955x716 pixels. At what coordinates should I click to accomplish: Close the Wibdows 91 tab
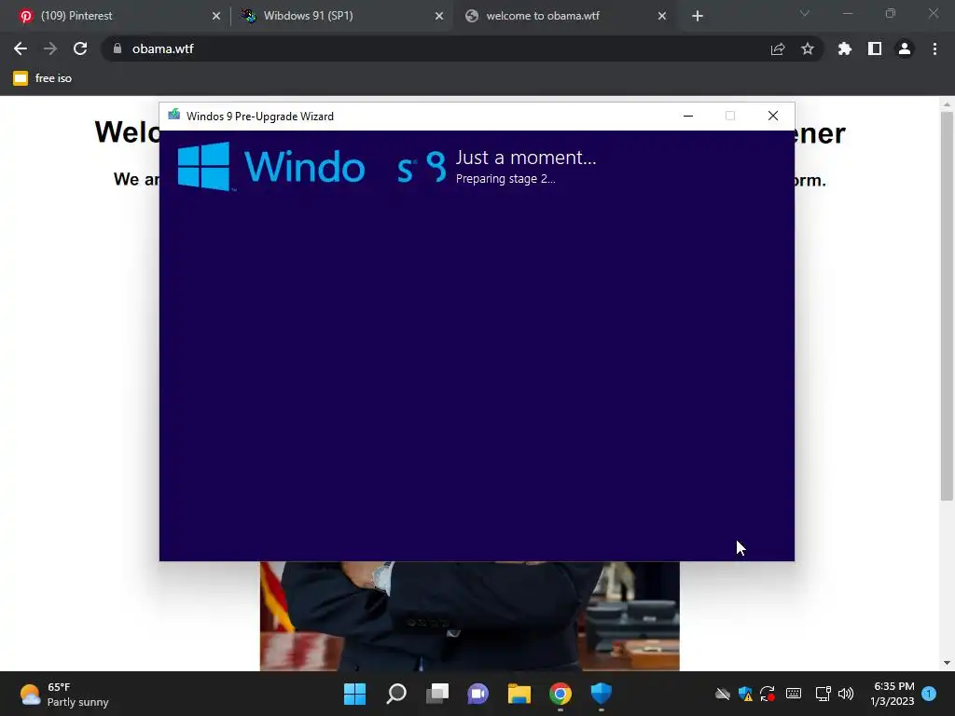439,16
